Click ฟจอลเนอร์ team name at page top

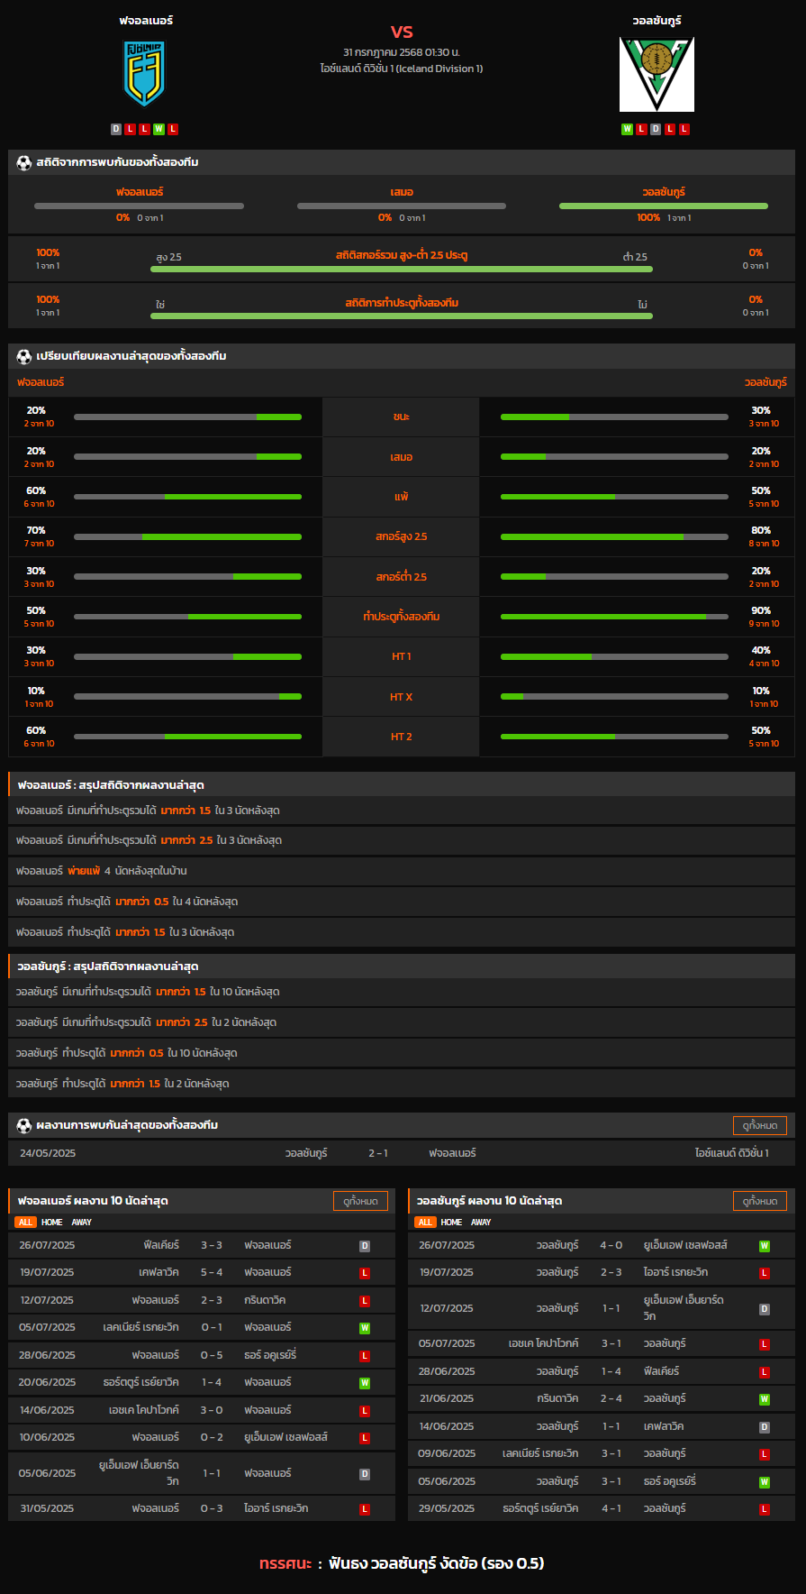point(146,20)
